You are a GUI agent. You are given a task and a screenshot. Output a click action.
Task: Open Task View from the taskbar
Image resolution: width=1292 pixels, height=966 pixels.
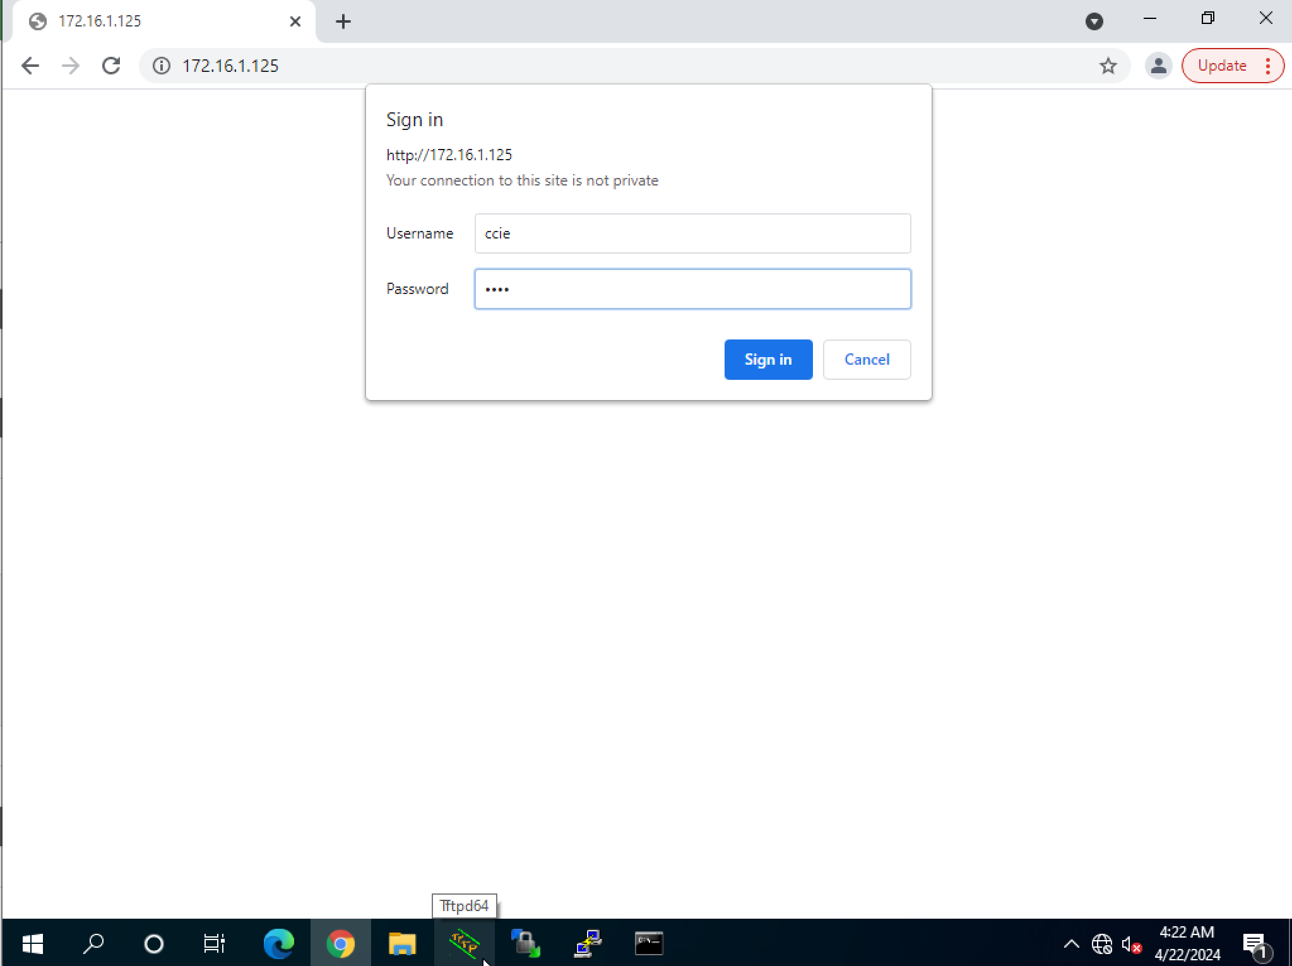215,943
